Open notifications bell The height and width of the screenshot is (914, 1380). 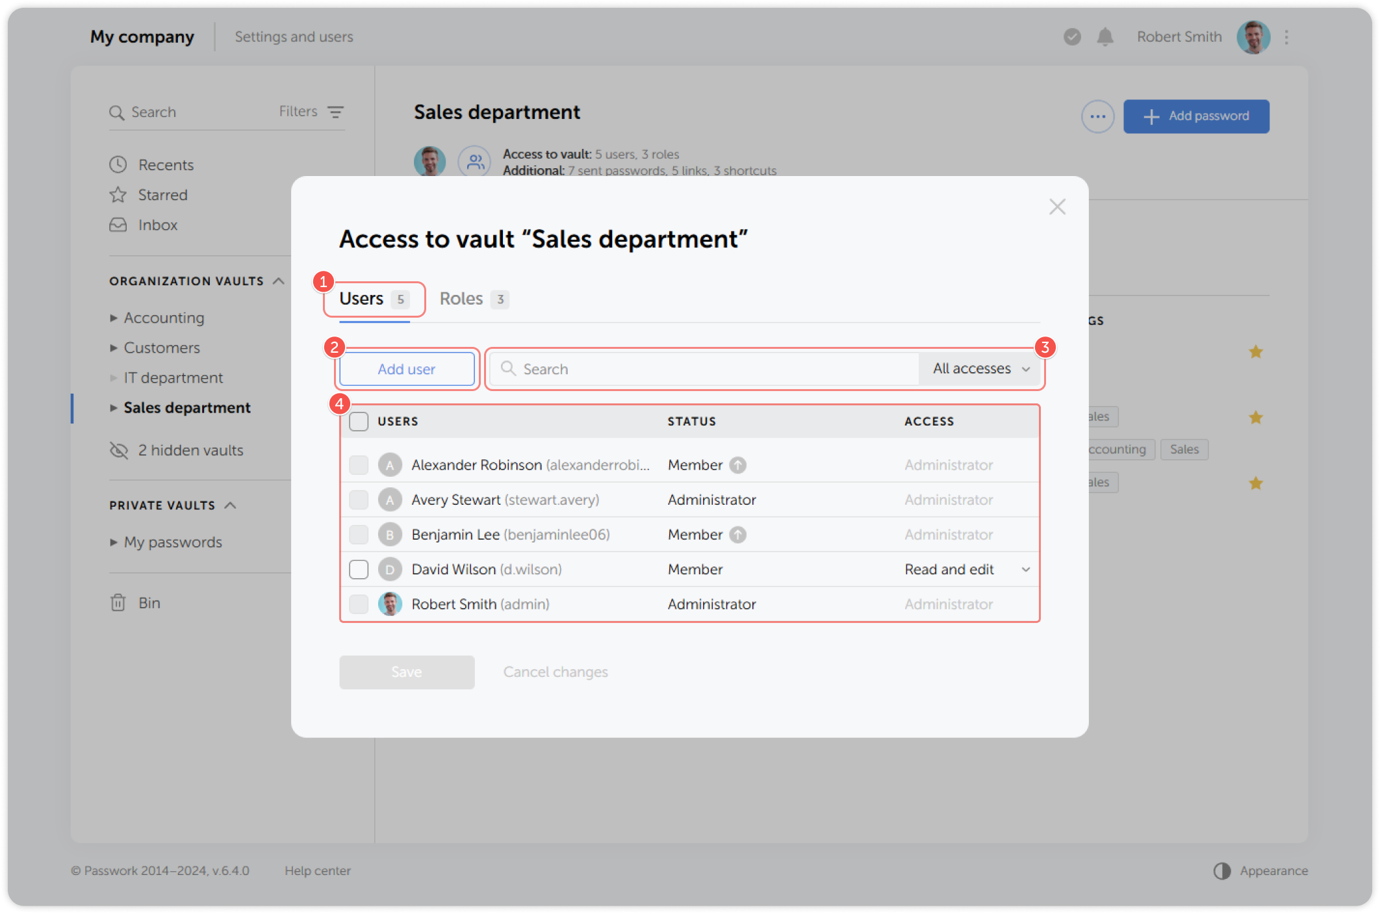click(1105, 37)
